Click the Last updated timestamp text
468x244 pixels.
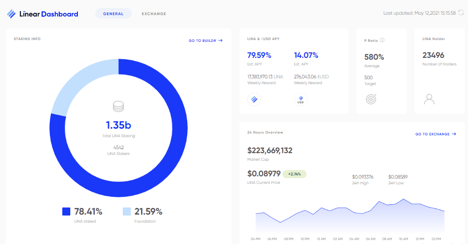[x=420, y=13]
